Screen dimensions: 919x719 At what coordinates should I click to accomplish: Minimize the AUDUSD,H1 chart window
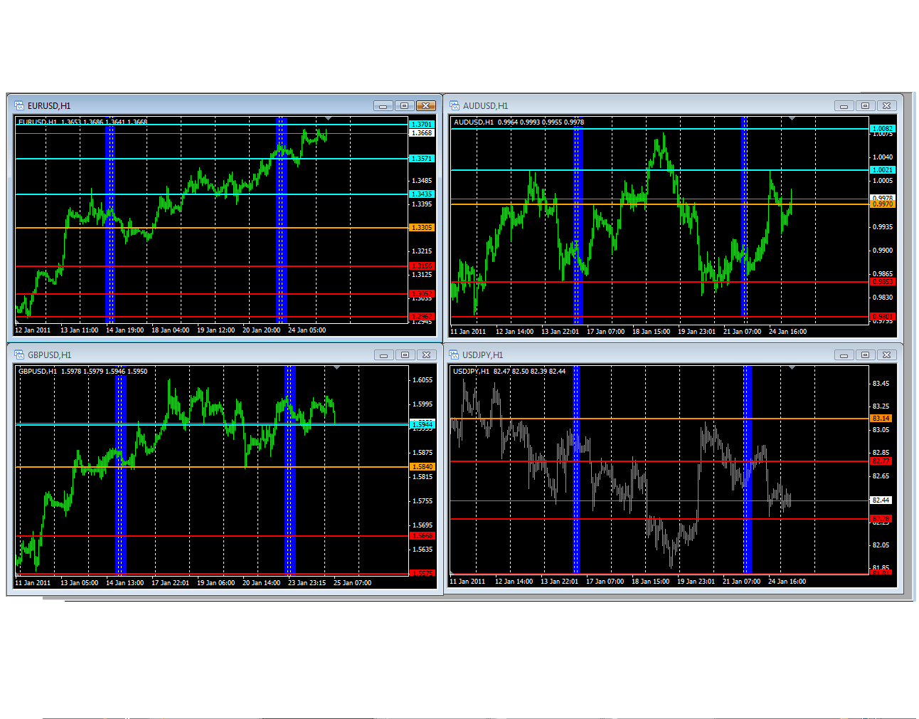click(844, 105)
